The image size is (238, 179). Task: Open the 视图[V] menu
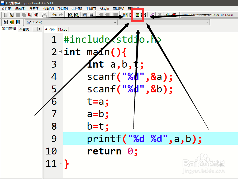[x=49, y=9]
